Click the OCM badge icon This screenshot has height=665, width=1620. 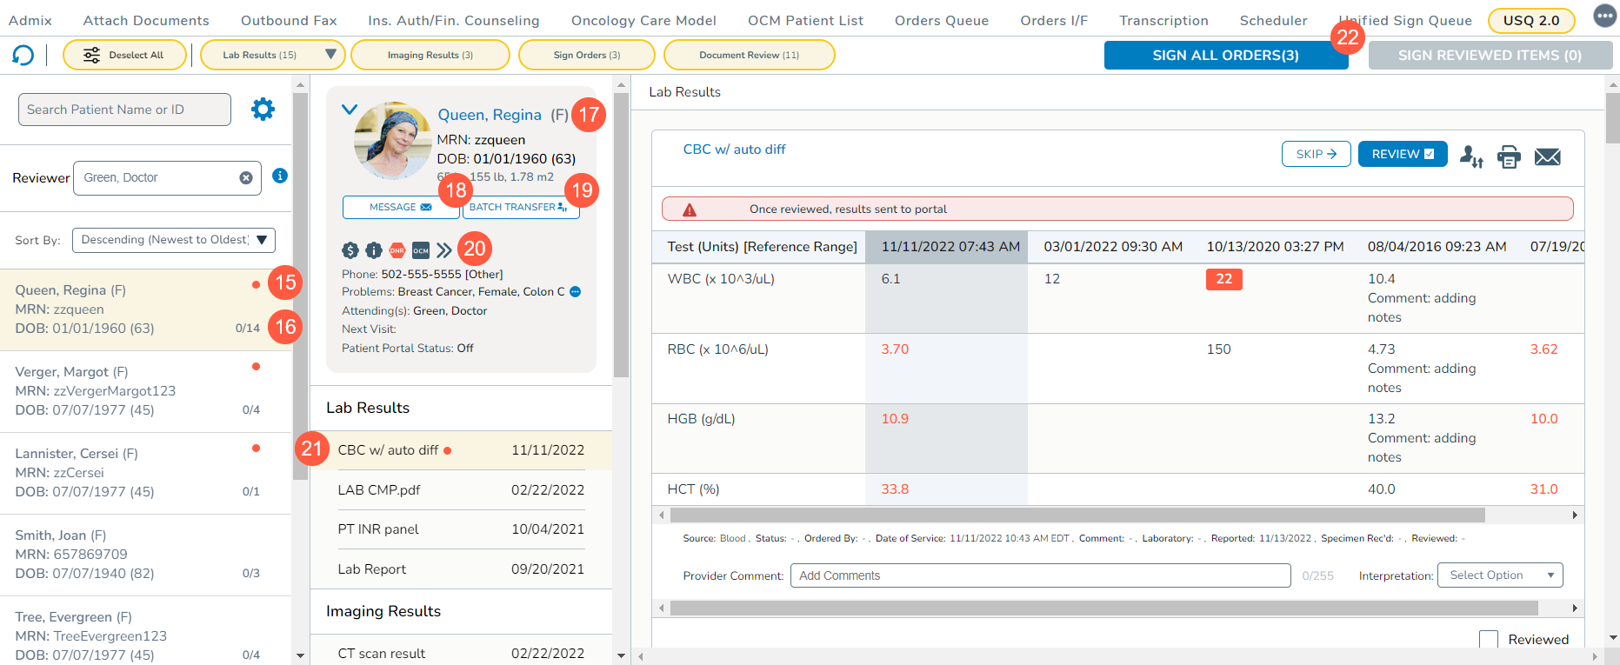(x=421, y=250)
